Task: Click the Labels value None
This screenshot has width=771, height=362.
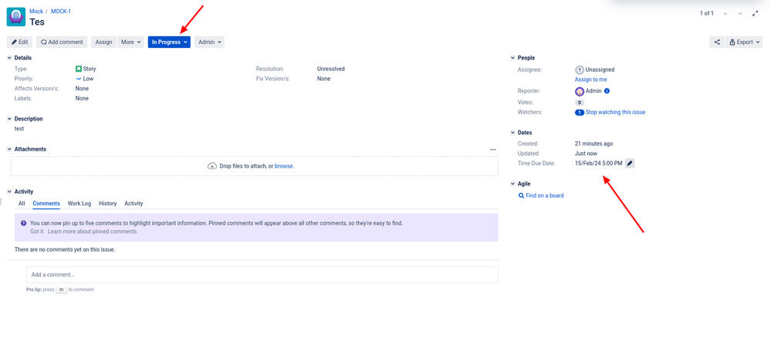Action: [x=82, y=98]
